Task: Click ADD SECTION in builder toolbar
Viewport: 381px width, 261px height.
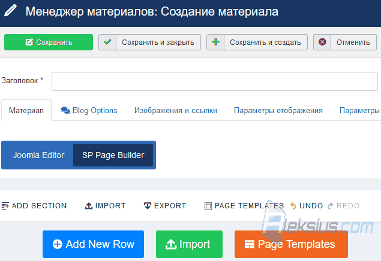Action: 34,206
